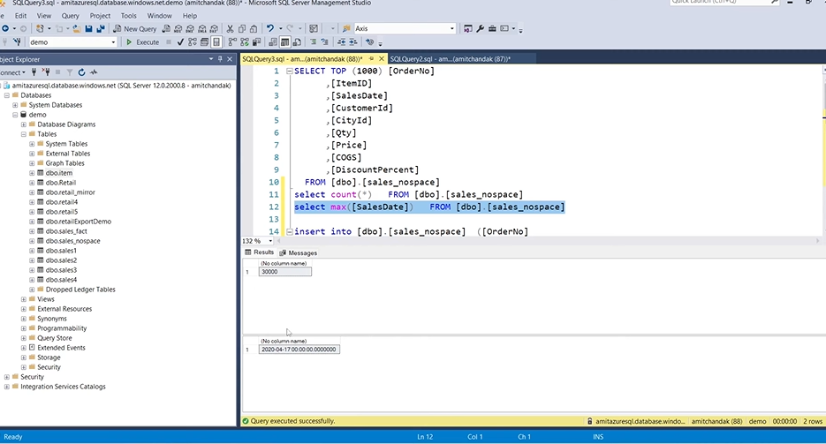
Task: Click the Cut scissors icon
Action: 230,29
